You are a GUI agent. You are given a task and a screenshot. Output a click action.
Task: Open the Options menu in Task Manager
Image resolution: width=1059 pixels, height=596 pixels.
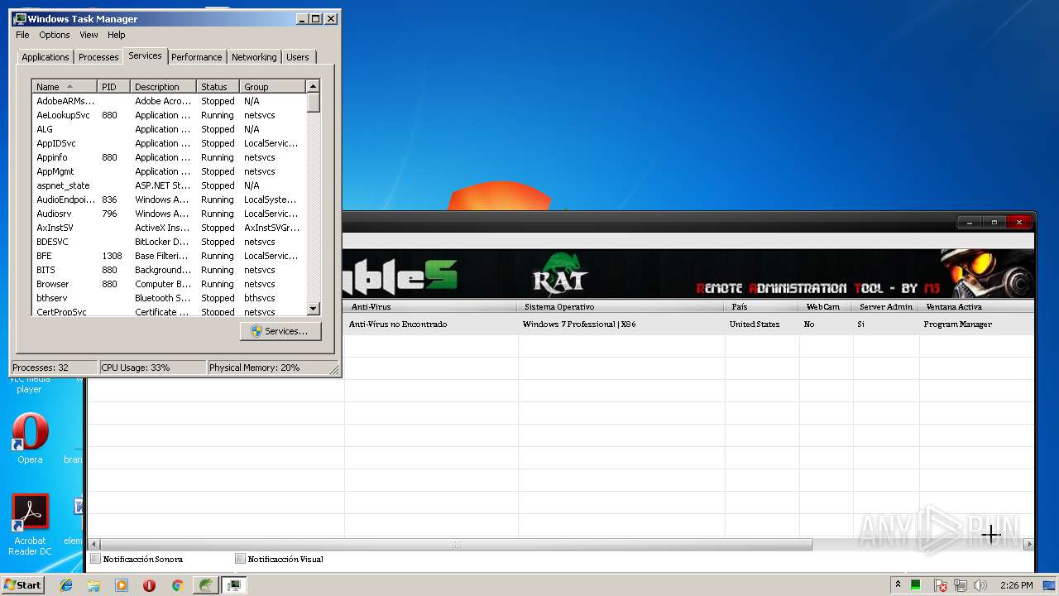tap(55, 35)
